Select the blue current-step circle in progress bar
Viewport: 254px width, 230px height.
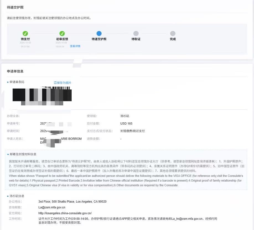point(99,33)
